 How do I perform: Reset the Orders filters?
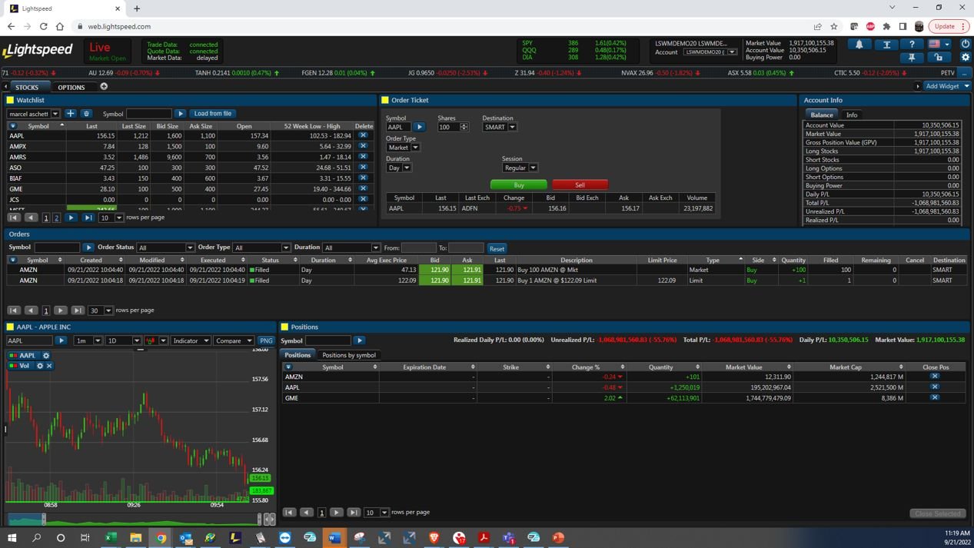click(x=497, y=248)
